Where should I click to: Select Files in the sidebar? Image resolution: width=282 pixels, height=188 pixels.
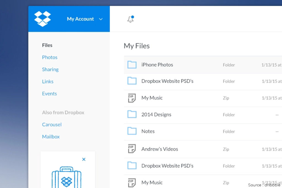coord(47,45)
